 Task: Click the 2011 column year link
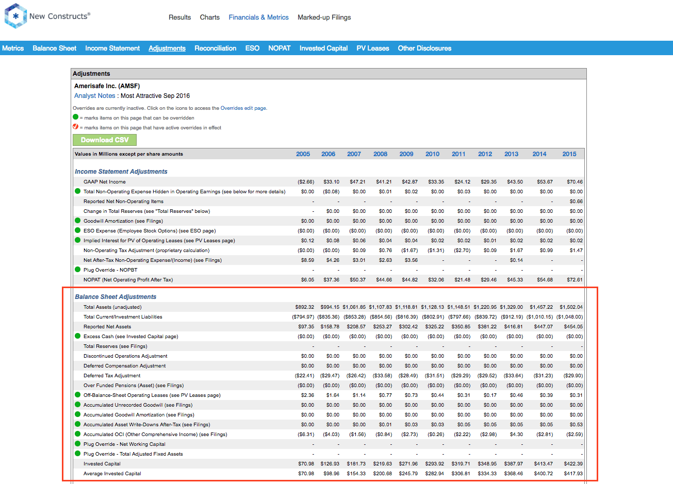coord(458,154)
